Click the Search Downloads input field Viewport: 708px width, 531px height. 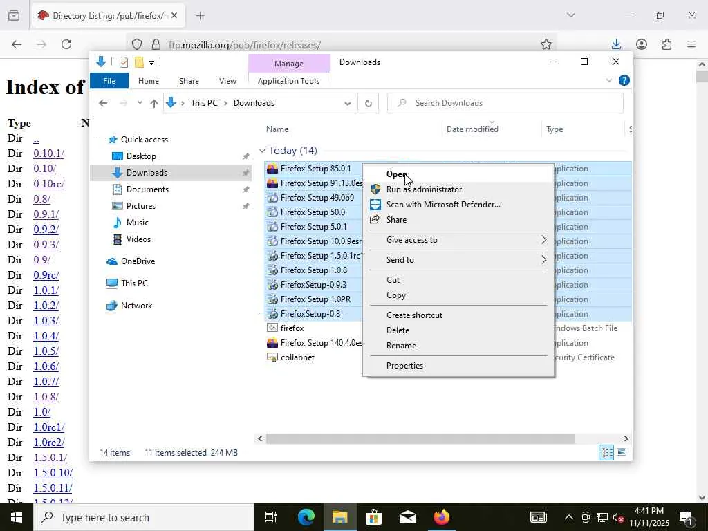point(505,103)
